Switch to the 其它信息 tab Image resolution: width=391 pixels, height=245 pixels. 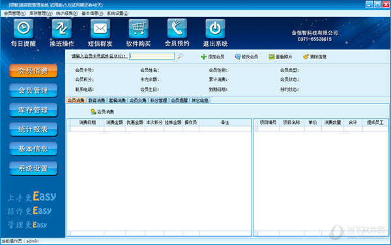point(200,100)
